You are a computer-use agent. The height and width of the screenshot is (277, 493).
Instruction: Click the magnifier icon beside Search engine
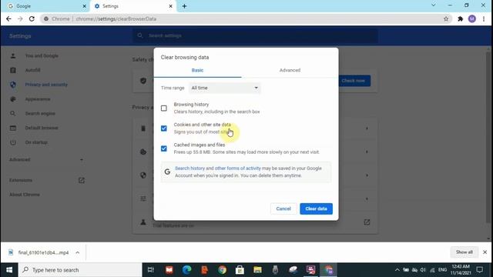13,114
